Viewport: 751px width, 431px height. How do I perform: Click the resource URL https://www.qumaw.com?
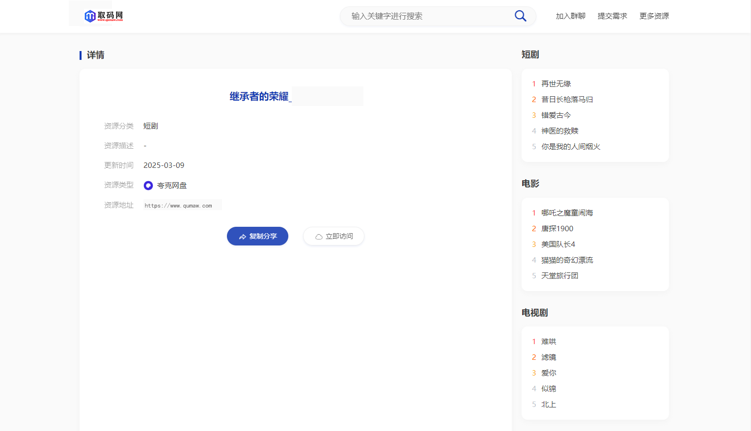tap(179, 205)
